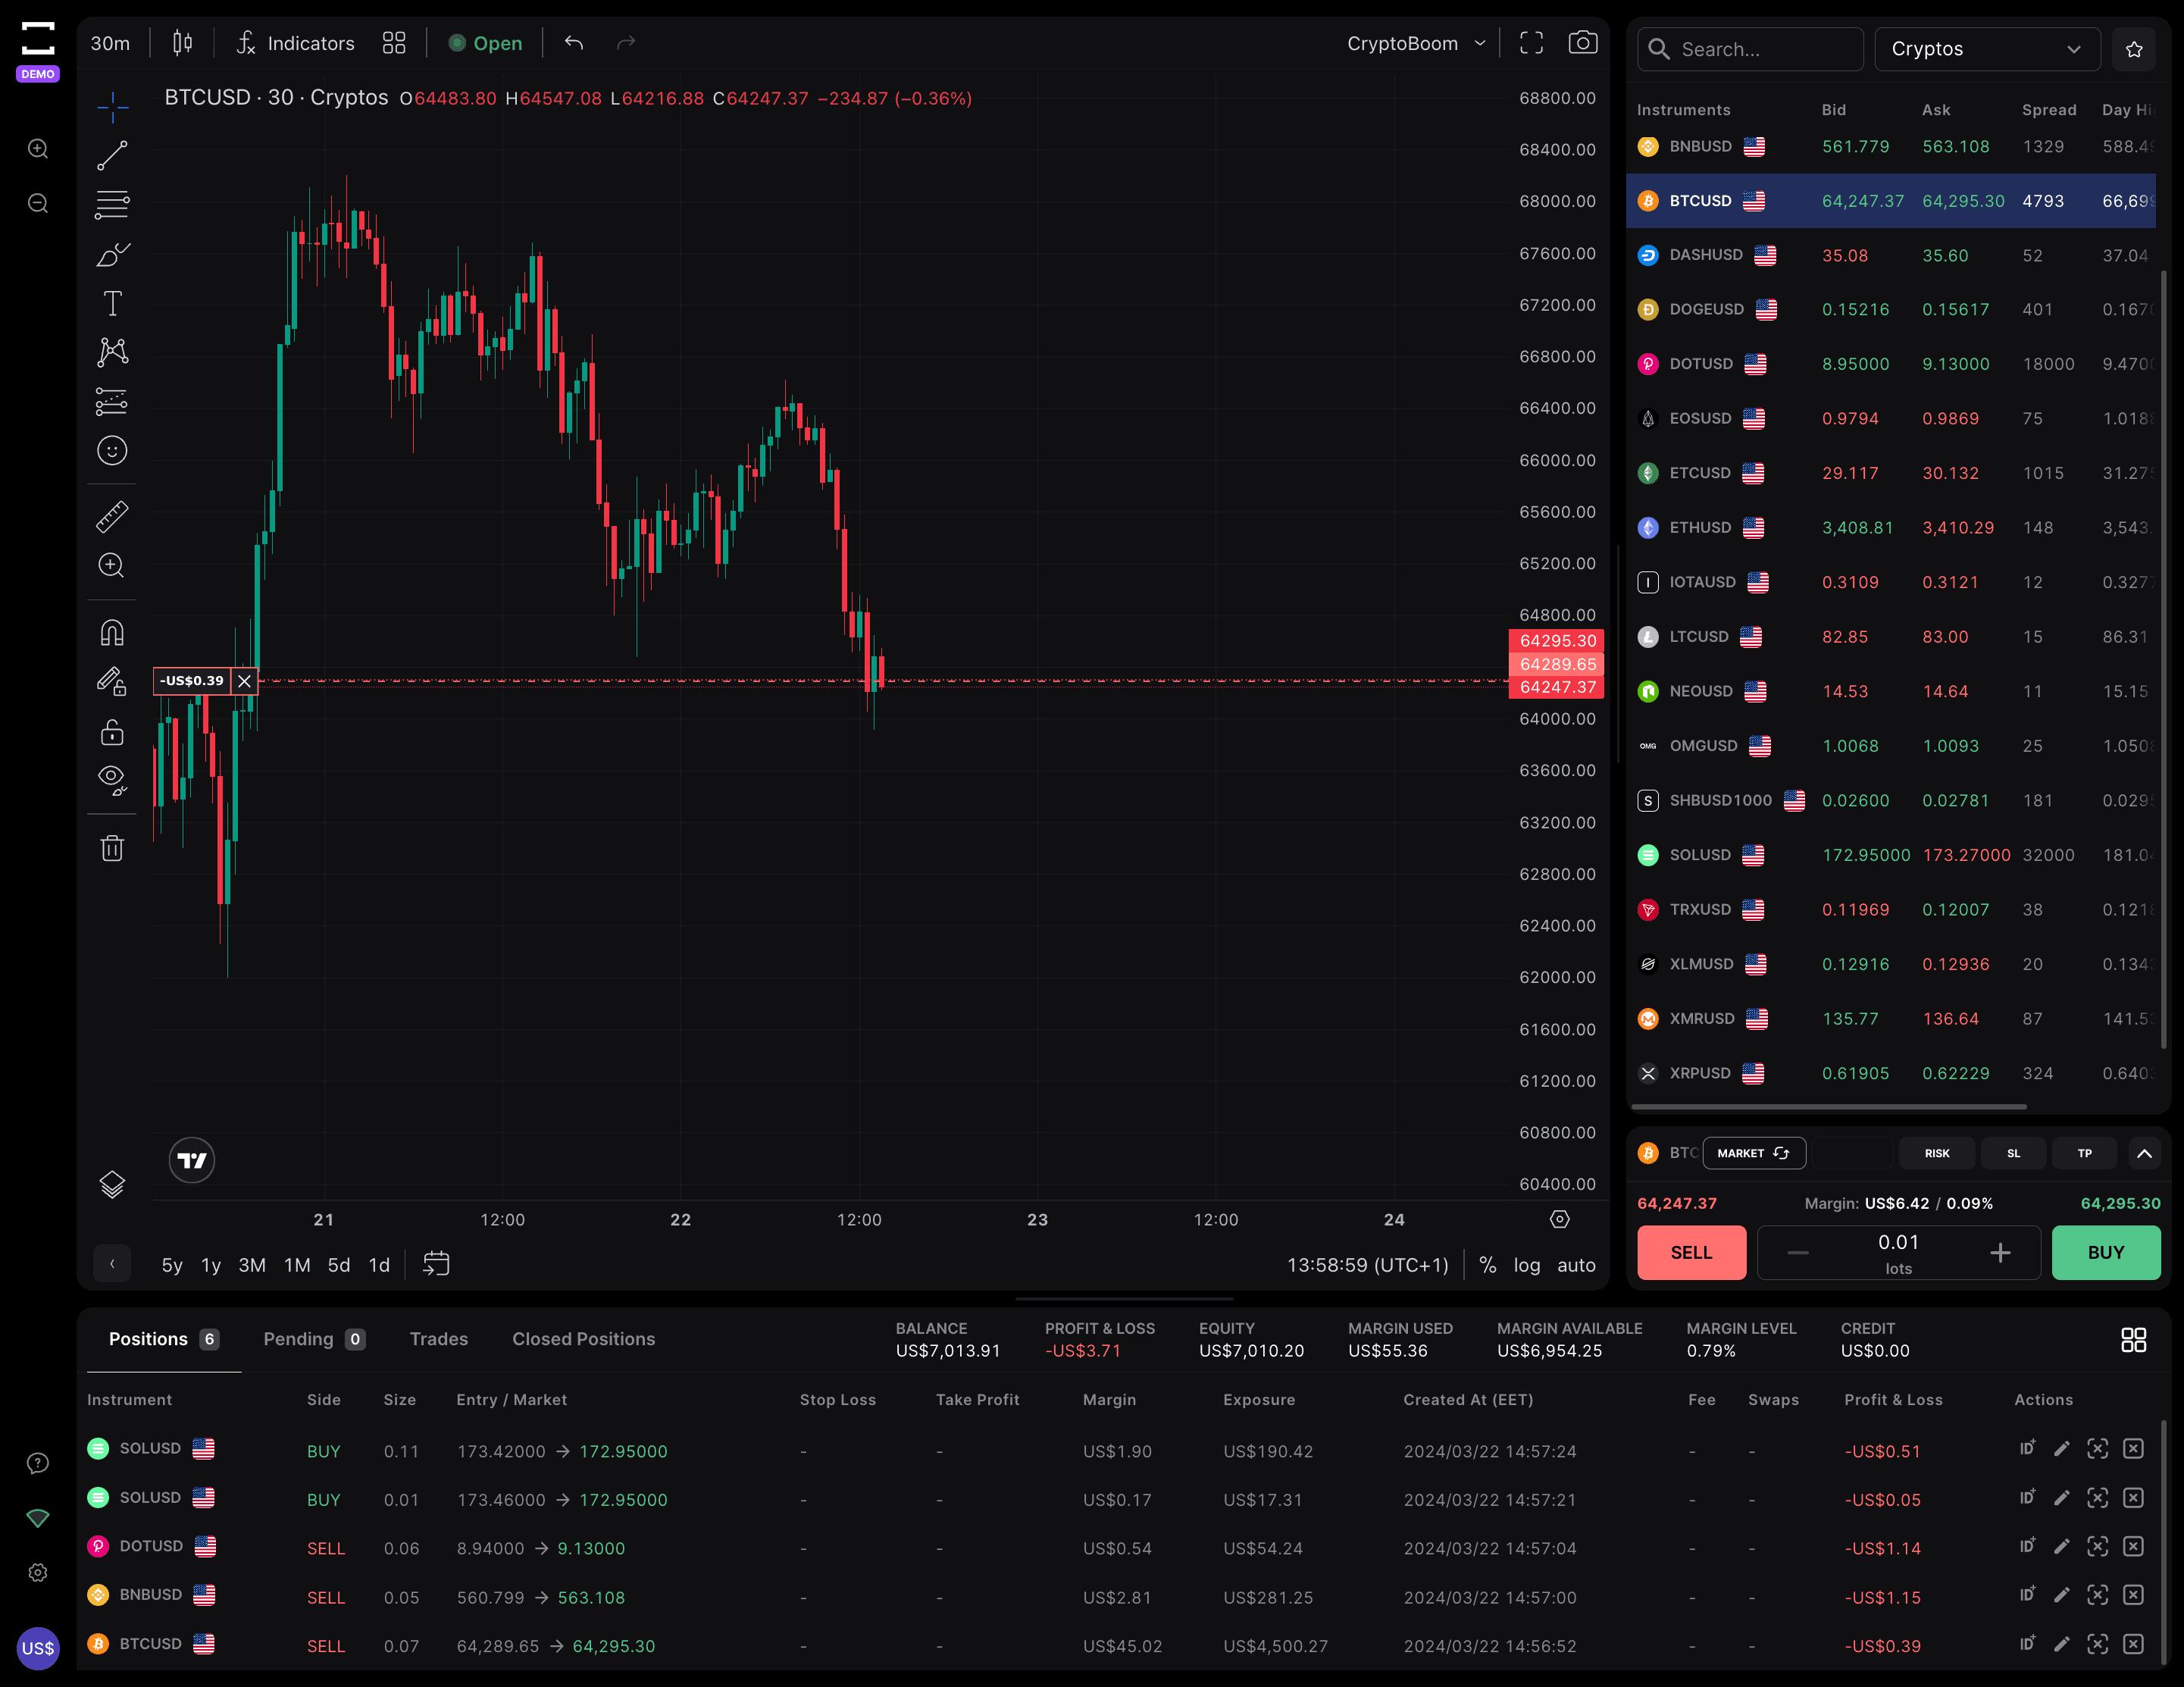Activate the magnet snap mode
2184x1687 pixels.
(112, 633)
